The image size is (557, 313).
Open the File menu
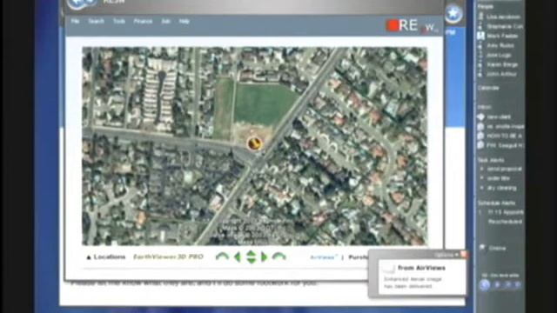75,21
